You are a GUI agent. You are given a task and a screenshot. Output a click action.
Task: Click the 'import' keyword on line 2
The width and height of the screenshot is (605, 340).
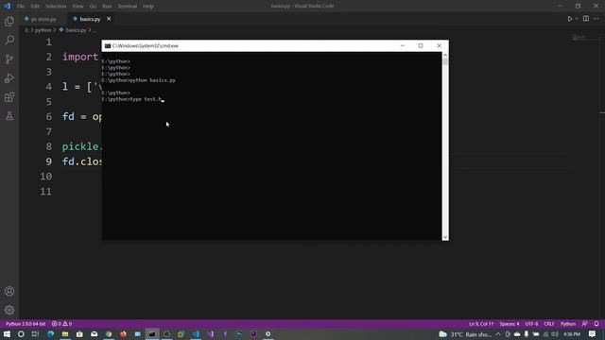(x=80, y=57)
